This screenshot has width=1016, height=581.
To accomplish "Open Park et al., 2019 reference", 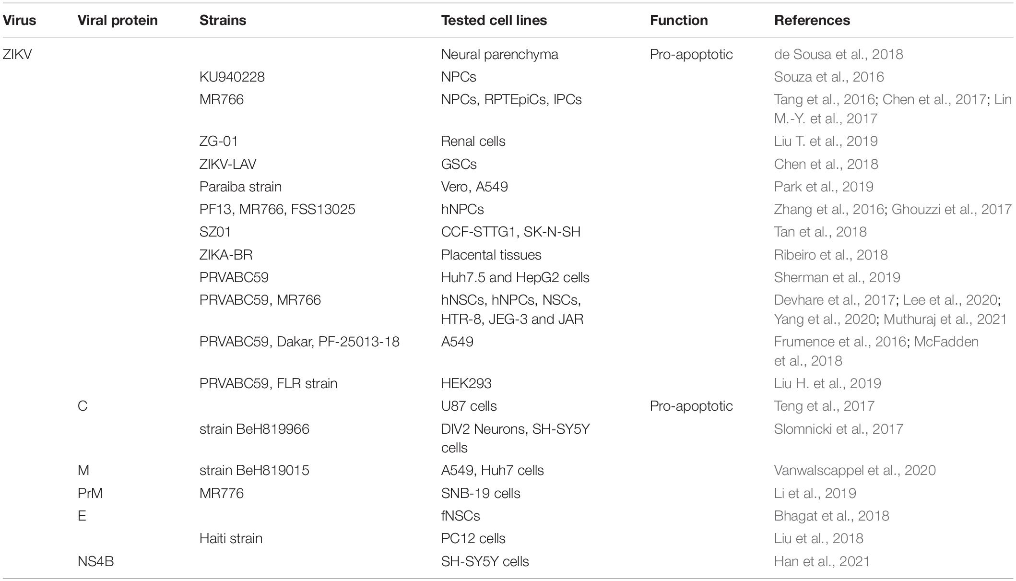I will 823,187.
